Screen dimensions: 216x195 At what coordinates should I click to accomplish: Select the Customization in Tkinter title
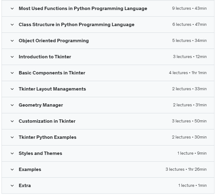click(x=47, y=121)
